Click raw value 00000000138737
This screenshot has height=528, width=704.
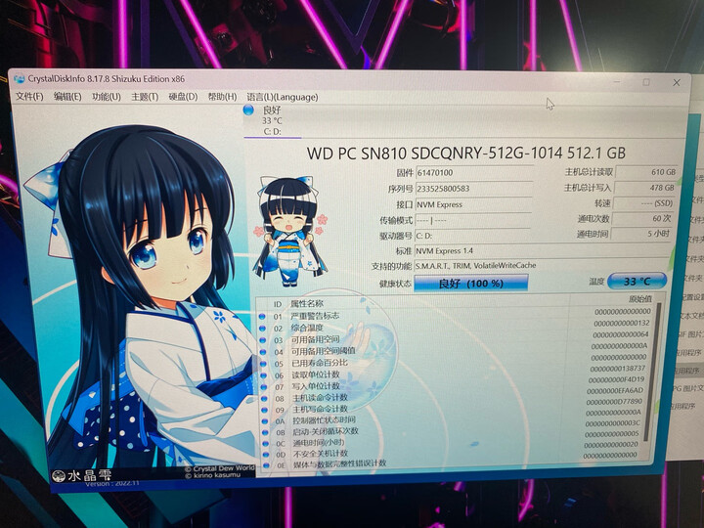(x=618, y=369)
